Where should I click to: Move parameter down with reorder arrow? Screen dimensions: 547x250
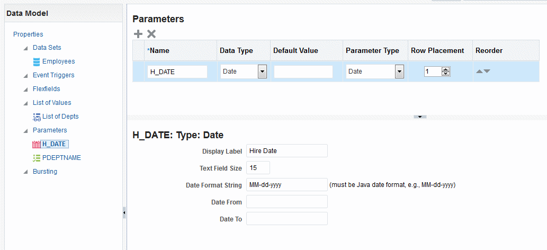pos(487,71)
